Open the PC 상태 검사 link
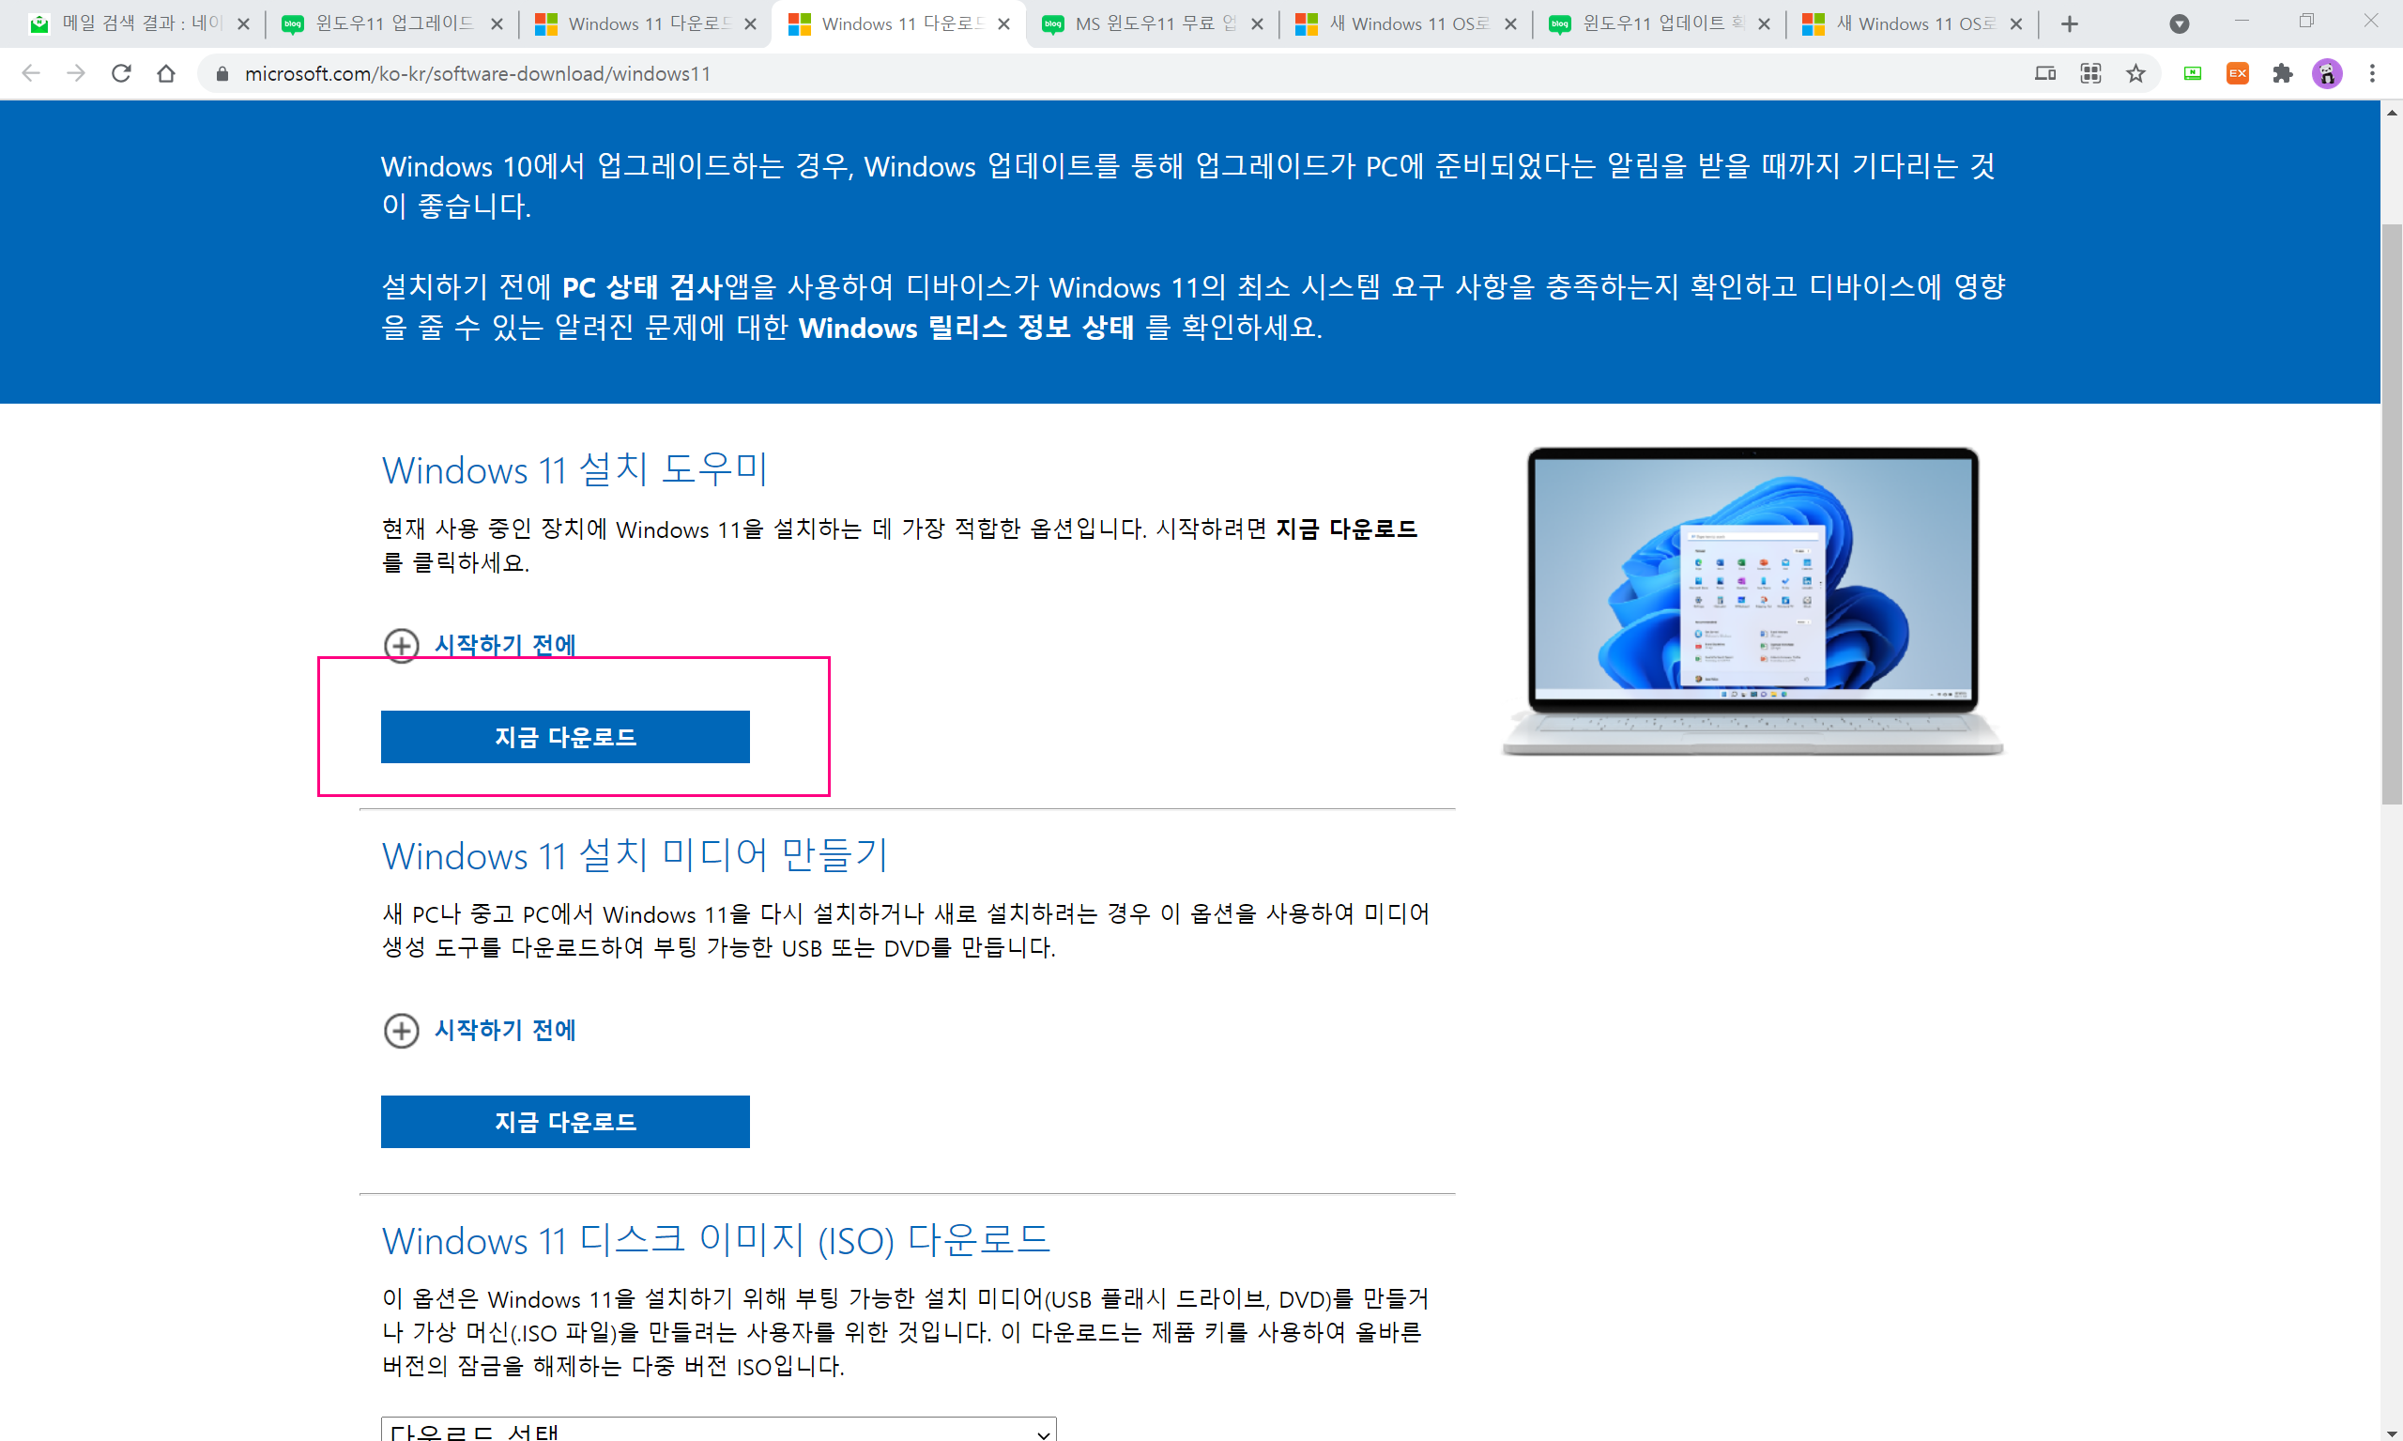Image resolution: width=2403 pixels, height=1441 pixels. point(641,287)
